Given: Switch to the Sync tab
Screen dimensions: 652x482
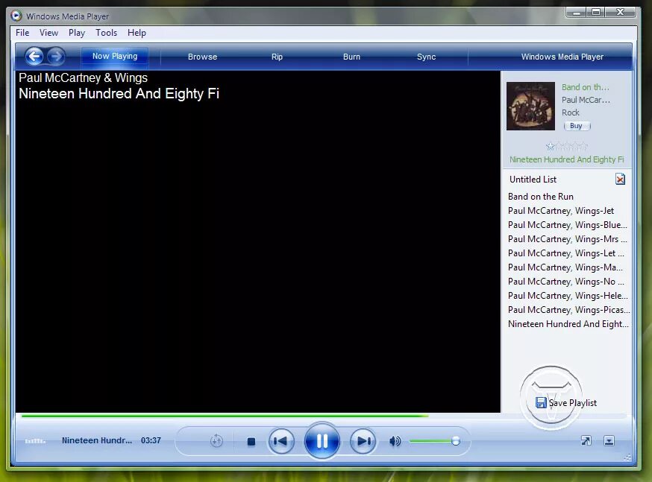Looking at the screenshot, I should pyautogui.click(x=426, y=57).
